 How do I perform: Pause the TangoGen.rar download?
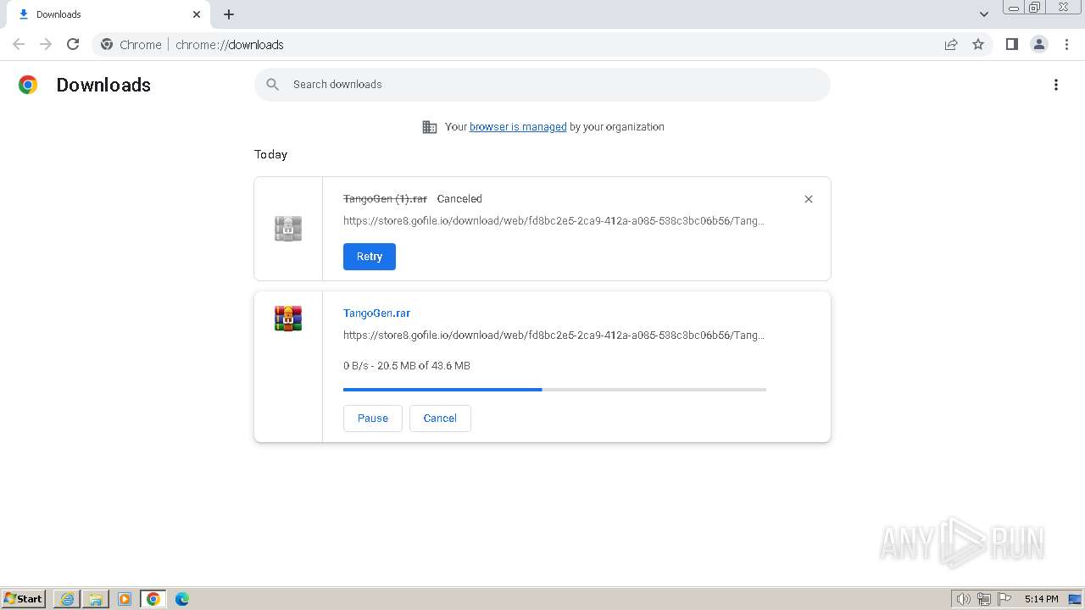373,419
